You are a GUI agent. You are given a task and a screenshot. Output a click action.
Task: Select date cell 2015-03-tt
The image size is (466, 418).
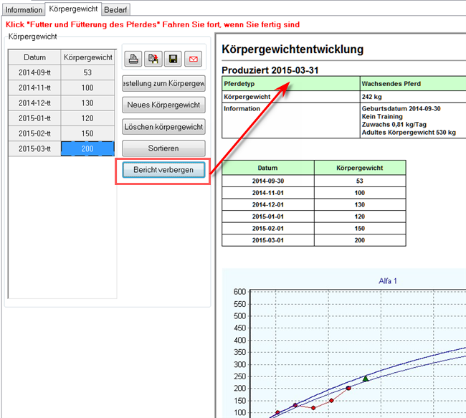click(35, 148)
